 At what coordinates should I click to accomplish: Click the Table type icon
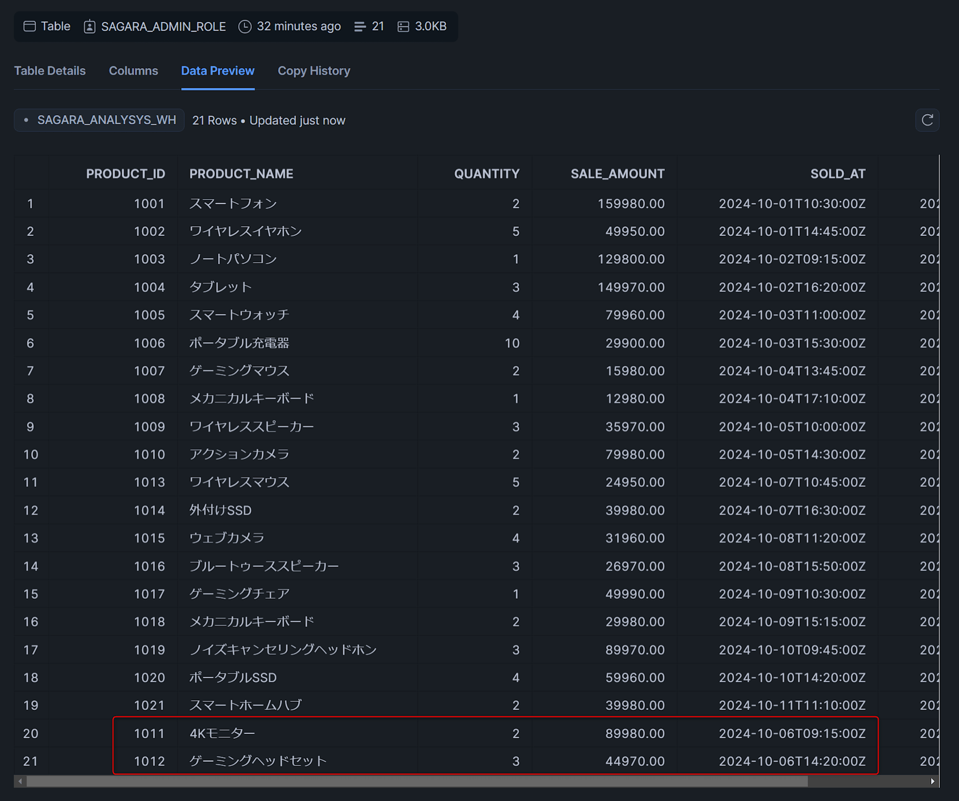30,26
